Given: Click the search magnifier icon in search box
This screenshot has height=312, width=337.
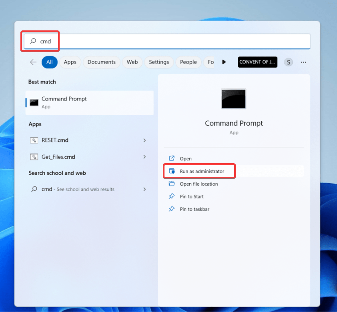Looking at the screenshot, I should coord(33,41).
